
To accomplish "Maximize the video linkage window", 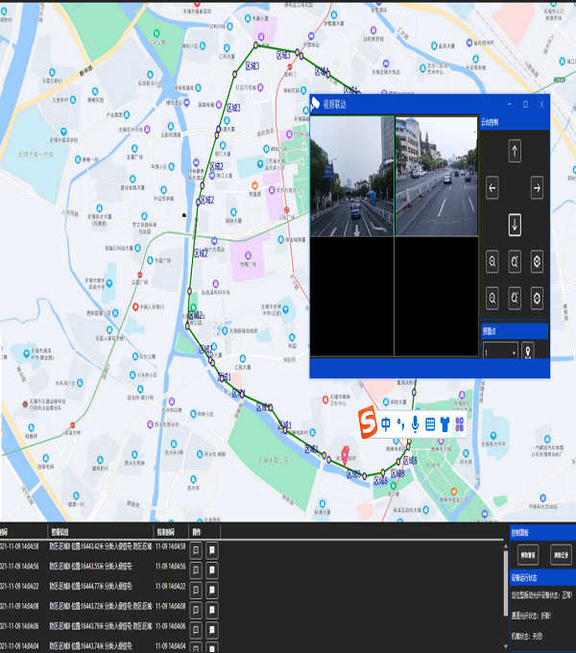I will coord(525,104).
